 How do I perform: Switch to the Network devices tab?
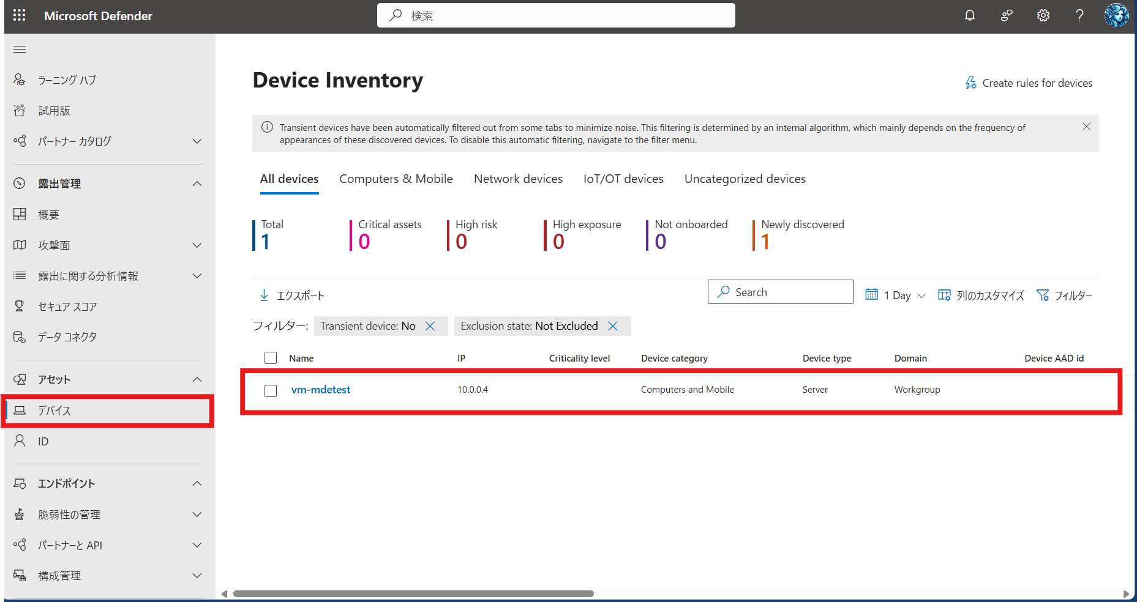click(518, 179)
